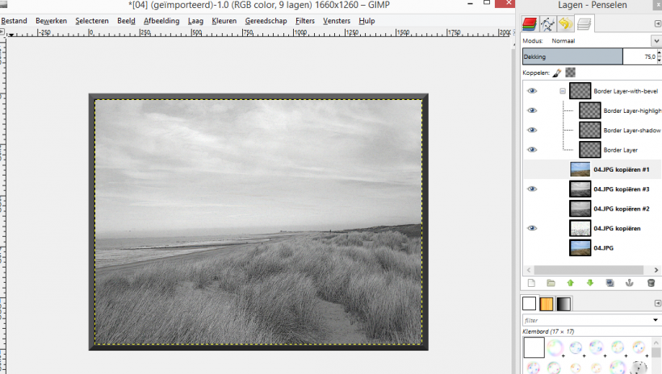Viewport: 662px width, 374px height.
Task: Toggle visibility of the Border Layer-shadow layer
Action: pos(532,131)
